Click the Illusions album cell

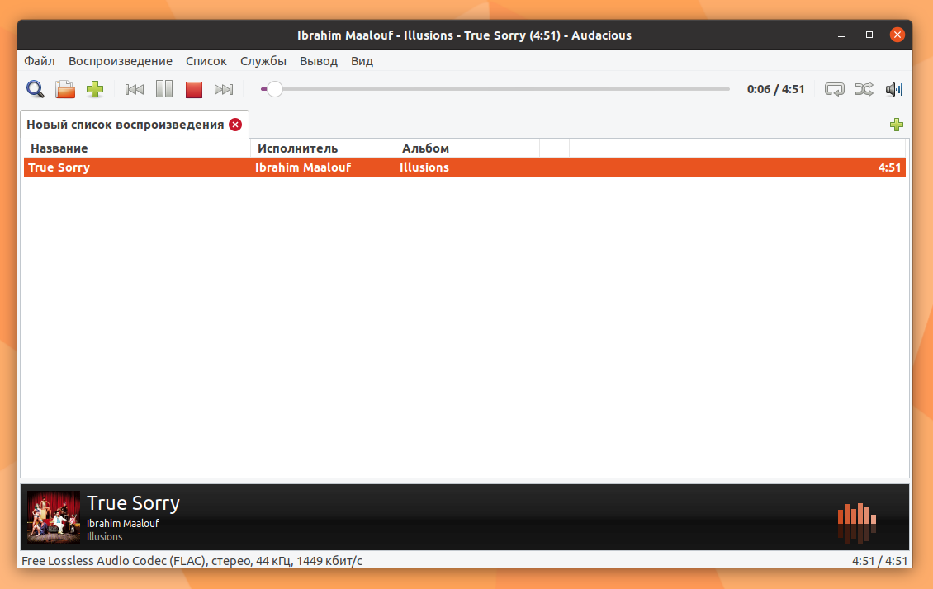click(x=424, y=167)
